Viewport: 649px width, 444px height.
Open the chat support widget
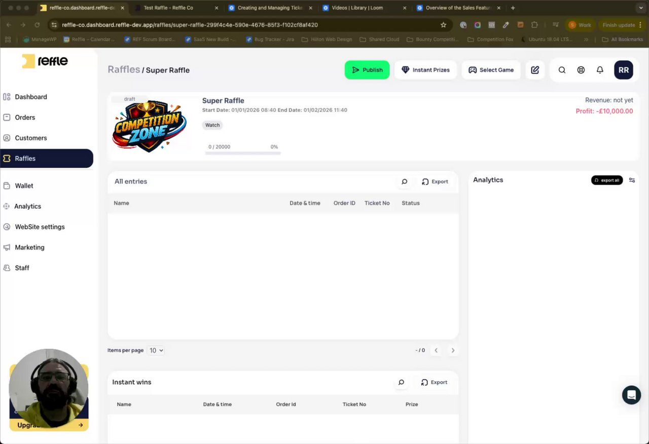coord(631,395)
